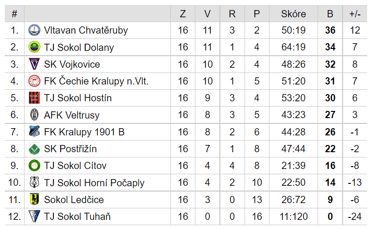Click the Sokol Ledčice yellow badge icon
The height and width of the screenshot is (229, 371).
click(x=34, y=199)
